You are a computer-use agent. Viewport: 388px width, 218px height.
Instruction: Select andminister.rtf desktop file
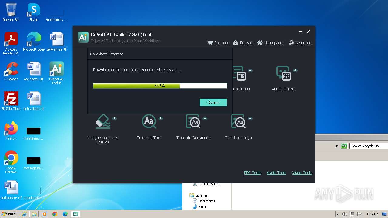11,190
